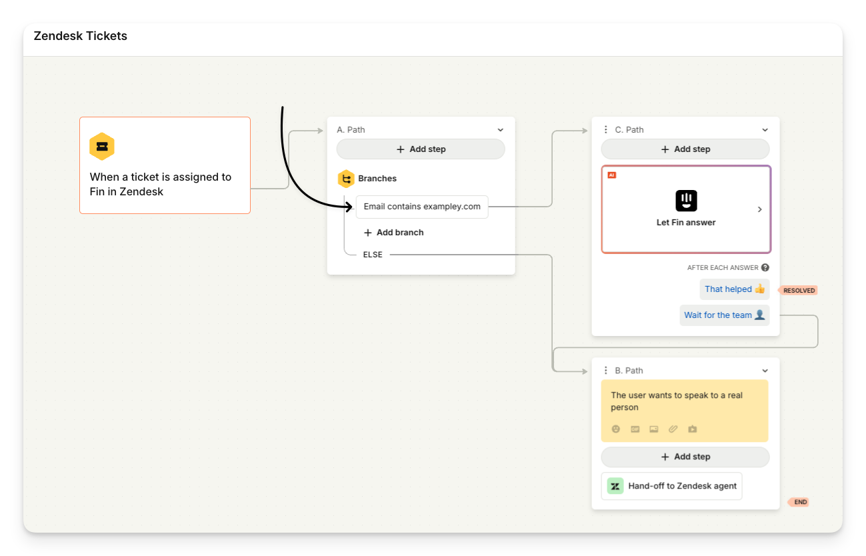Image resolution: width=866 pixels, height=556 pixels.
Task: Click the Branches icon in path A
Action: (x=345, y=179)
